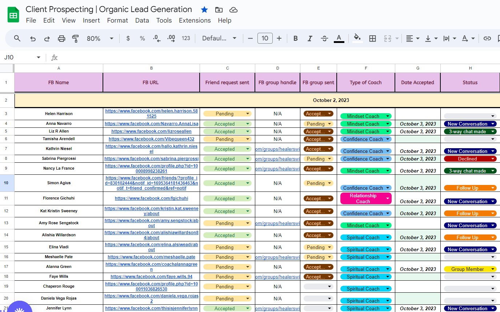Select the Paint format roller icon

[x=76, y=38]
